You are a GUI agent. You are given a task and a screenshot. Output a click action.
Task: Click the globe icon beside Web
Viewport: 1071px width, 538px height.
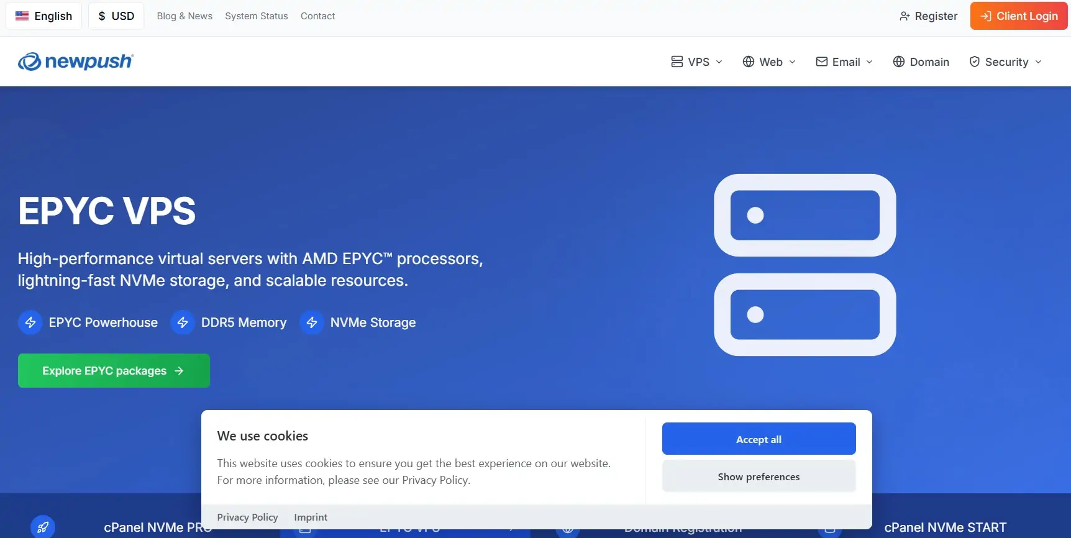tap(749, 62)
